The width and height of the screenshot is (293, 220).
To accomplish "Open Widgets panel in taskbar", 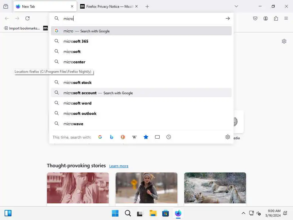I will point(8,213).
